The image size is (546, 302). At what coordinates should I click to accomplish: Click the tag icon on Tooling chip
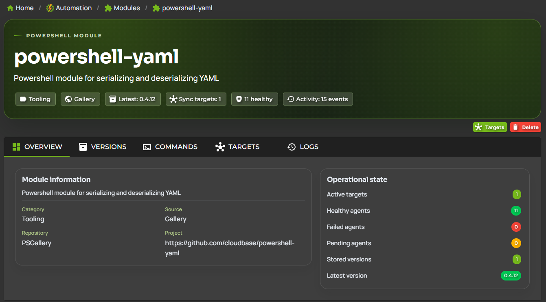23,99
